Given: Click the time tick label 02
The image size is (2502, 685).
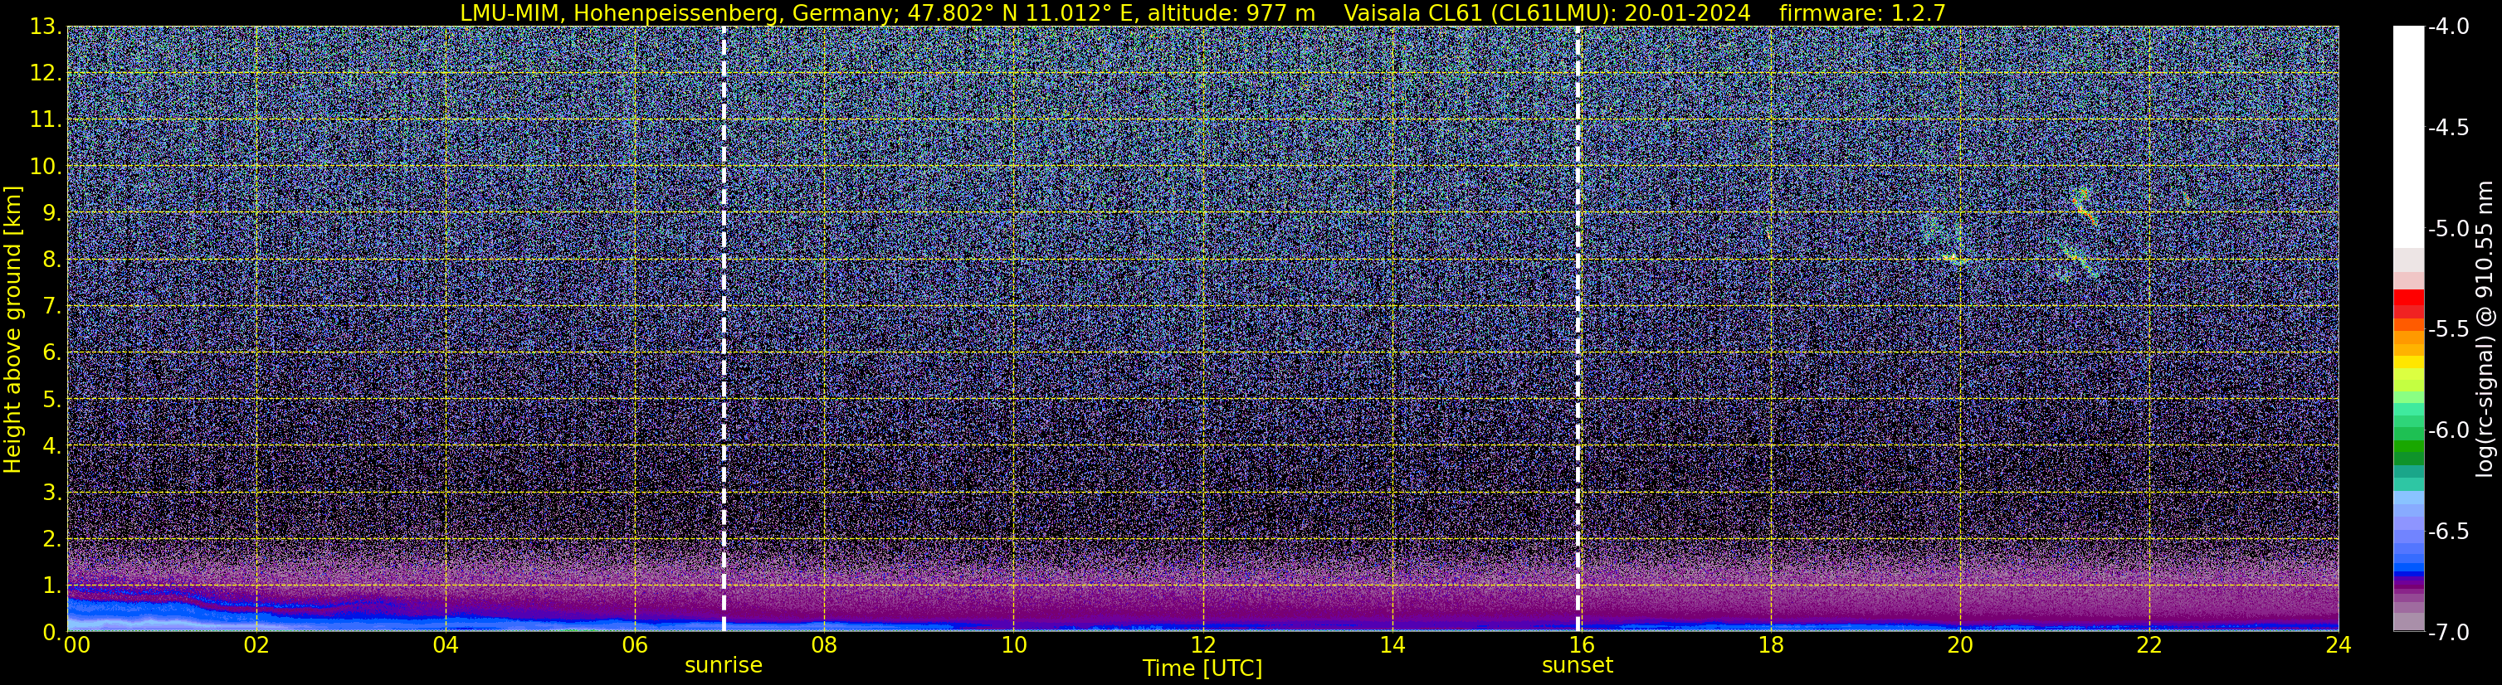Looking at the screenshot, I should pyautogui.click(x=256, y=645).
